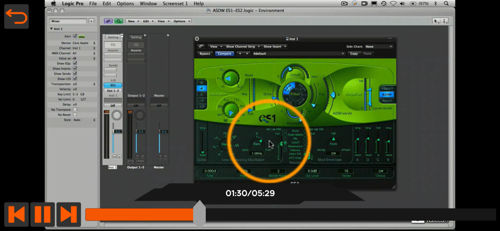
Task: Click the Bluetooth status icon
Action: point(435,3)
